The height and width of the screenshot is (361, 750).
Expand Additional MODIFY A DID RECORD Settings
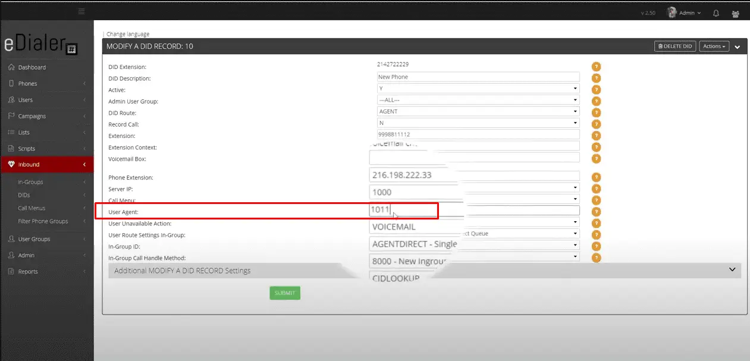(x=425, y=271)
